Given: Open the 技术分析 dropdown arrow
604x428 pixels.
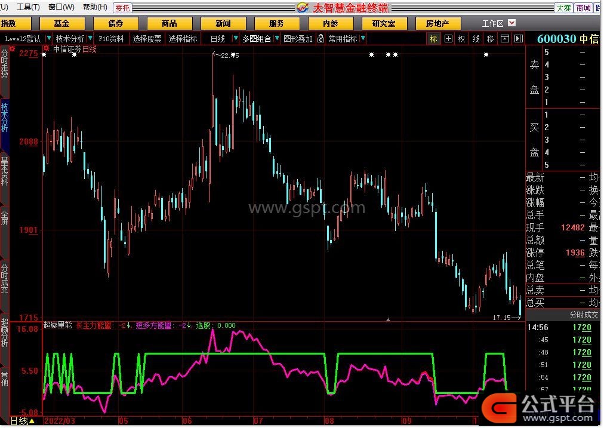Looking at the screenshot, I should click(x=90, y=38).
